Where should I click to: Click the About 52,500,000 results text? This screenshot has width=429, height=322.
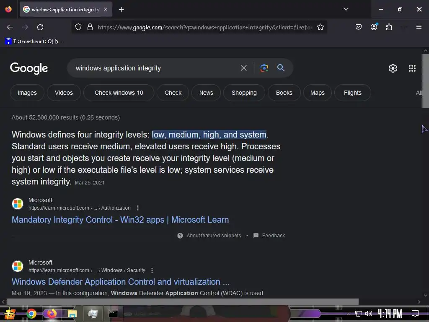[66, 117]
